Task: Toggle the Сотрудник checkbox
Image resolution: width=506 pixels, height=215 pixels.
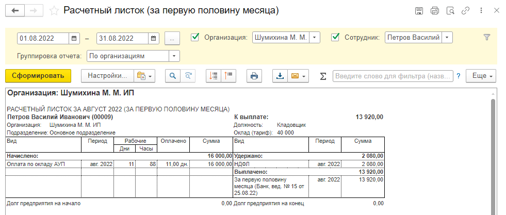Action: [335, 37]
